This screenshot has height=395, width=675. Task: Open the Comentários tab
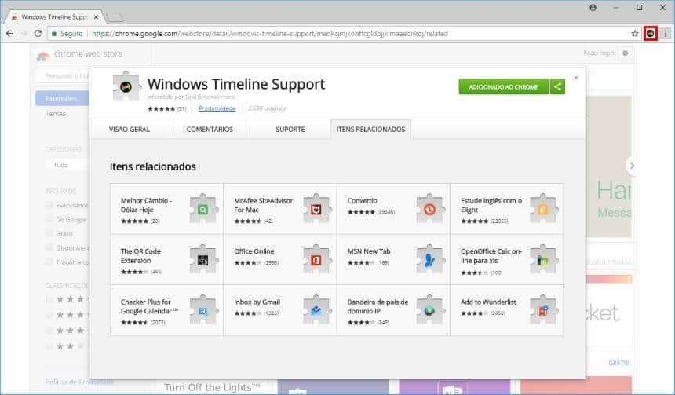coord(210,130)
